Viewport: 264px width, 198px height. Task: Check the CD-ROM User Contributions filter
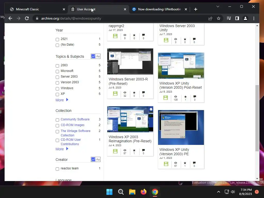(57, 140)
